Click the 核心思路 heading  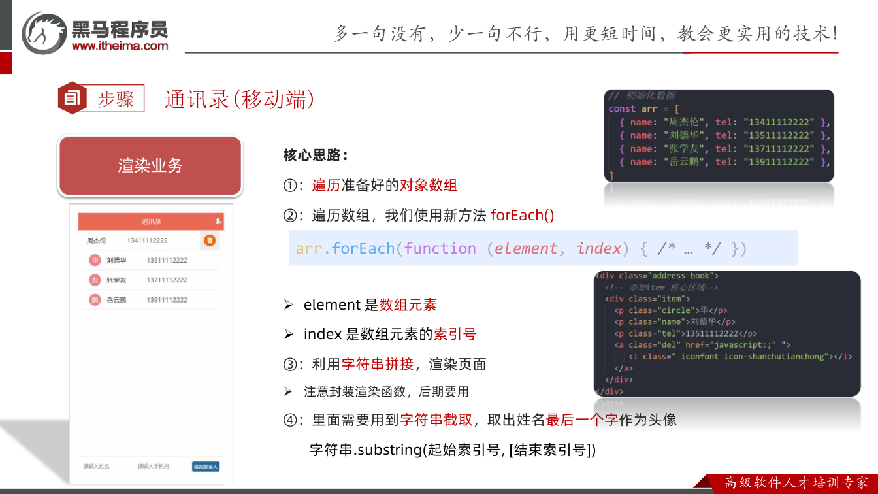(x=316, y=156)
